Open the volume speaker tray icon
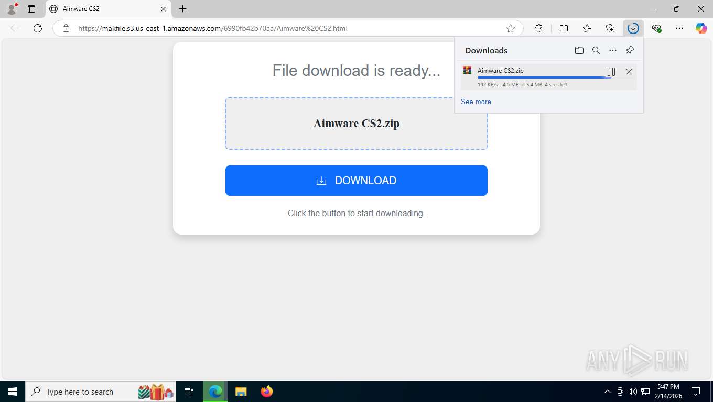The image size is (713, 402). [632, 392]
